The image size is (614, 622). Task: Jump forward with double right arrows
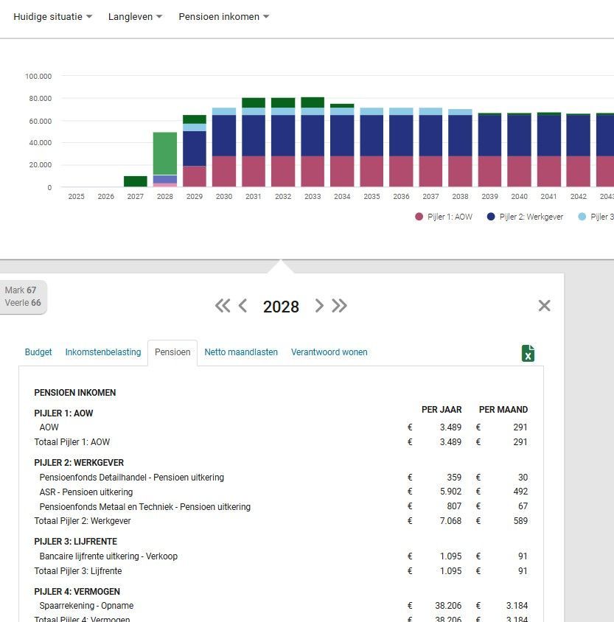(x=339, y=306)
